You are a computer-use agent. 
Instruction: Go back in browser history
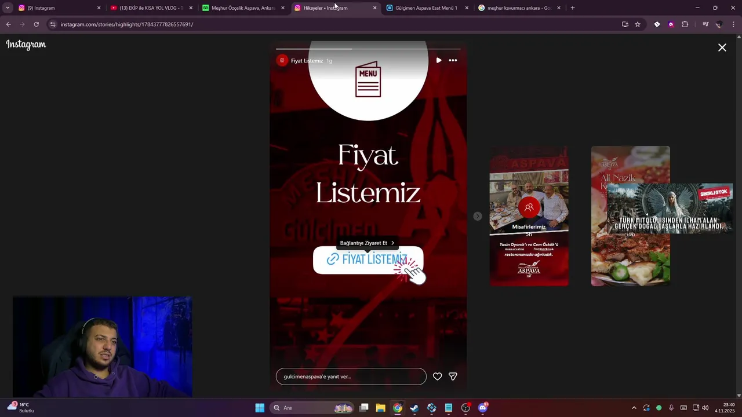(x=8, y=24)
